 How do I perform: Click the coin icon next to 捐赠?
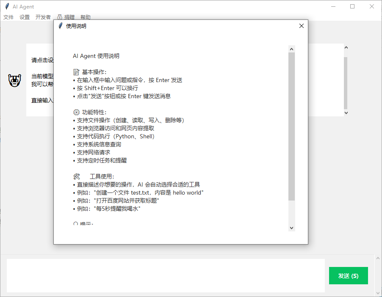pyautogui.click(x=59, y=17)
